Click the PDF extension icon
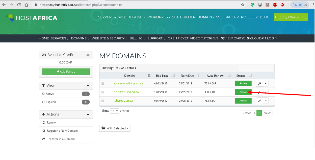 tap(268, 5)
